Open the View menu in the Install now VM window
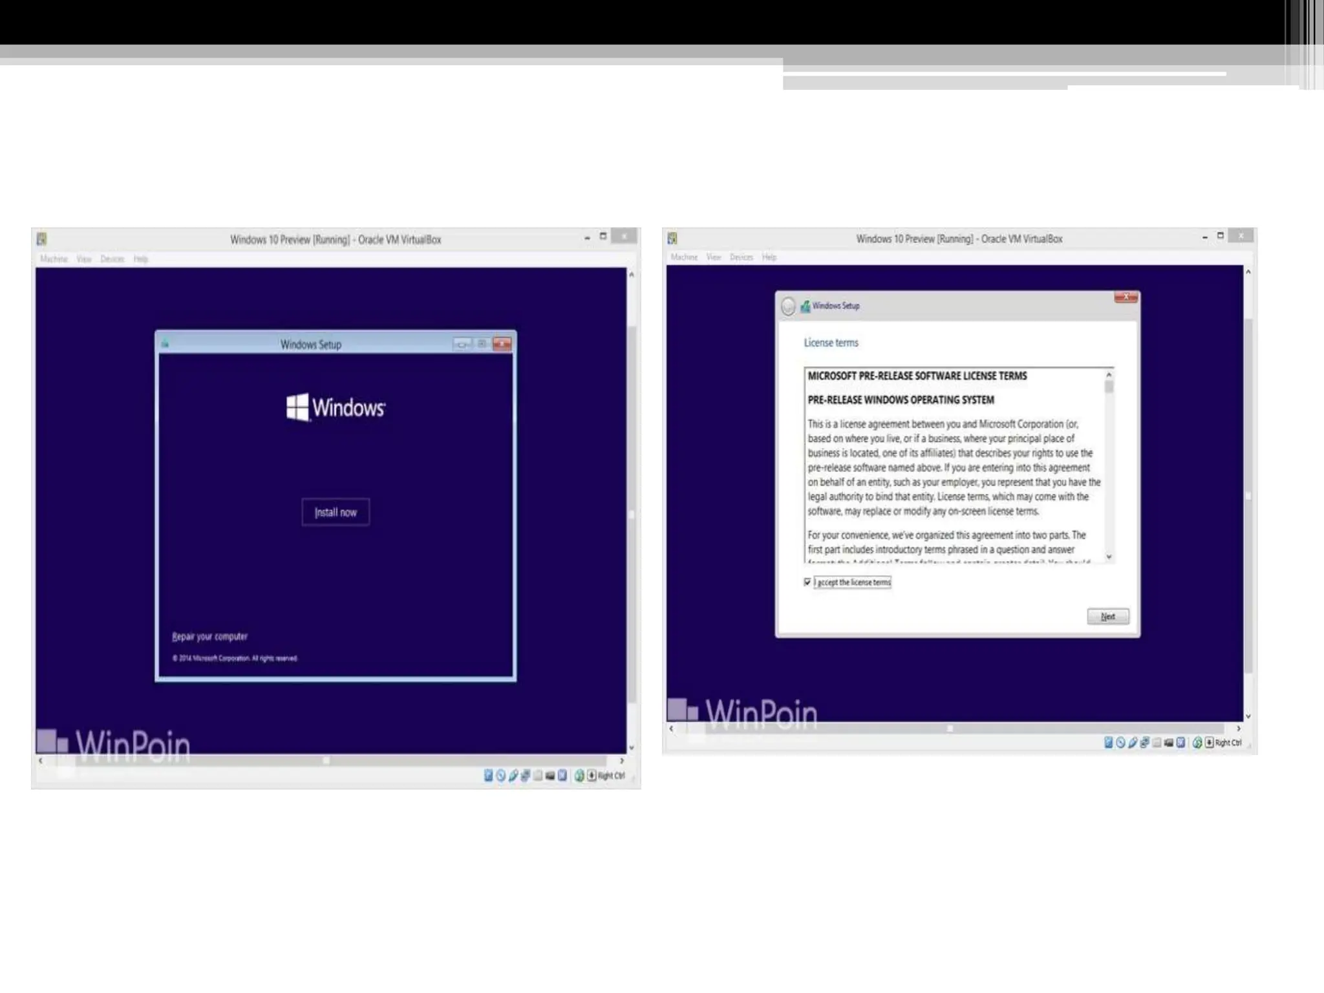 84,259
